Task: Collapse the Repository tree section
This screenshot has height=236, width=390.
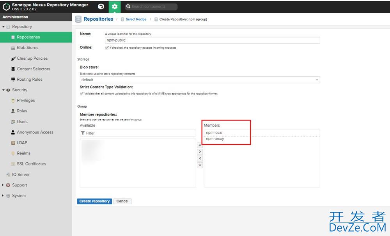Action: [4, 27]
